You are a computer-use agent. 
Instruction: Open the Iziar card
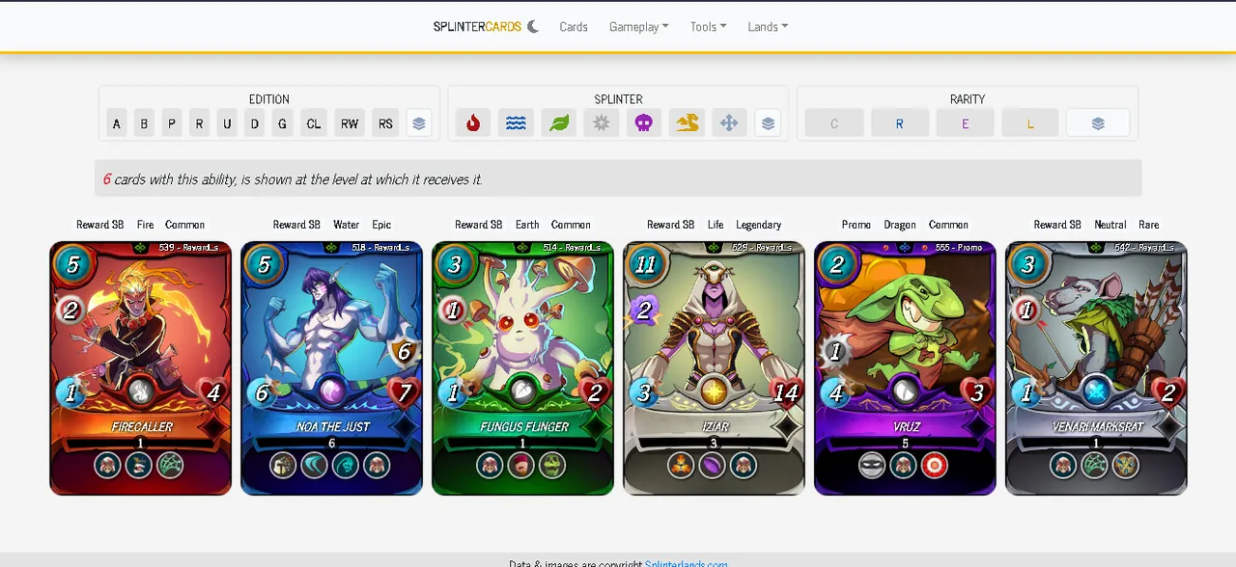pos(714,367)
